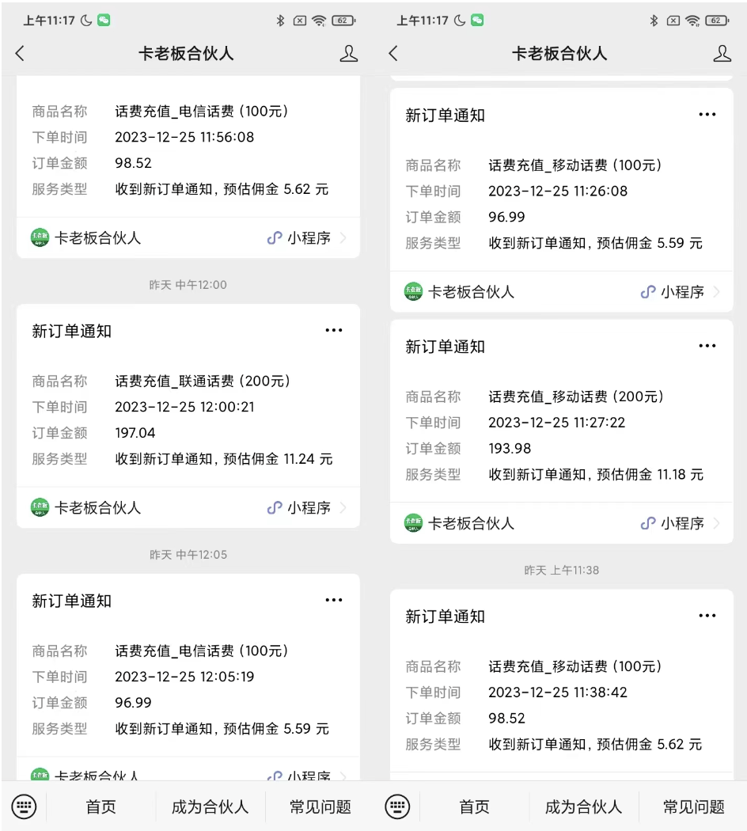Open more options on the 联通话费 (200元) card

click(334, 330)
